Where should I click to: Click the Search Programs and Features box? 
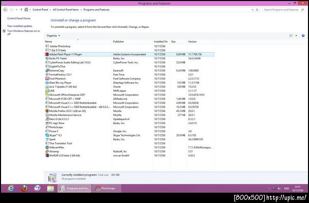click(x=284, y=10)
